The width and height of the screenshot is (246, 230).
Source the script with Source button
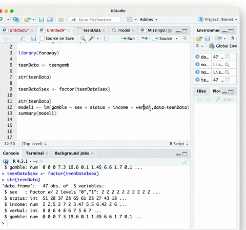163,39
